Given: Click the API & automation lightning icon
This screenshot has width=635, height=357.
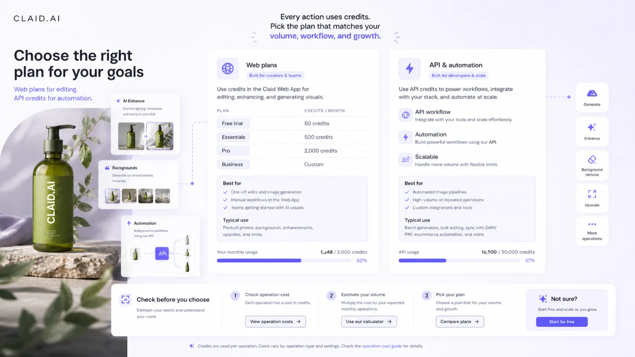Looking at the screenshot, I should (x=409, y=68).
